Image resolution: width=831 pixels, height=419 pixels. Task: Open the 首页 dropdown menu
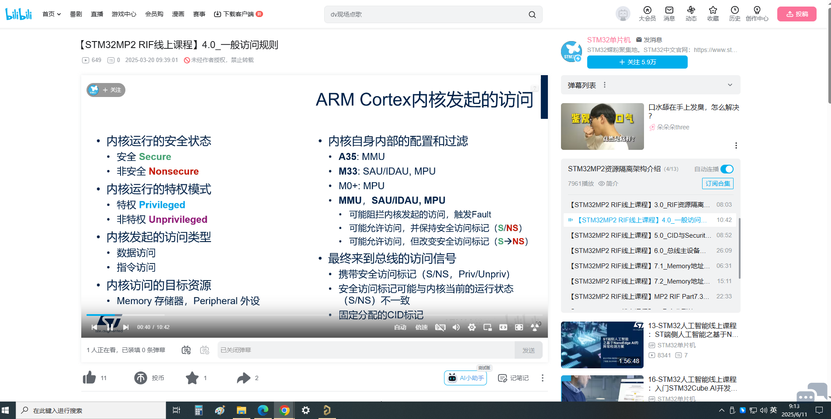(x=52, y=14)
